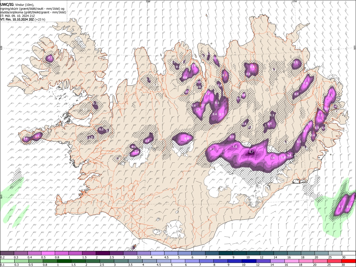
Task: Click the 1.1 value offshore in the southeast
Action: click(x=341, y=207)
